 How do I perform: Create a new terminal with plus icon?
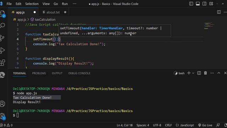189,73
